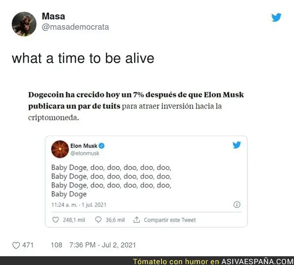Click Compartir este Tweet
The height and width of the screenshot is (265, 294).
coord(170,220)
